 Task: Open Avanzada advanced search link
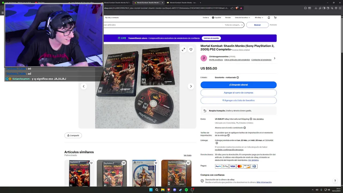[273, 25]
